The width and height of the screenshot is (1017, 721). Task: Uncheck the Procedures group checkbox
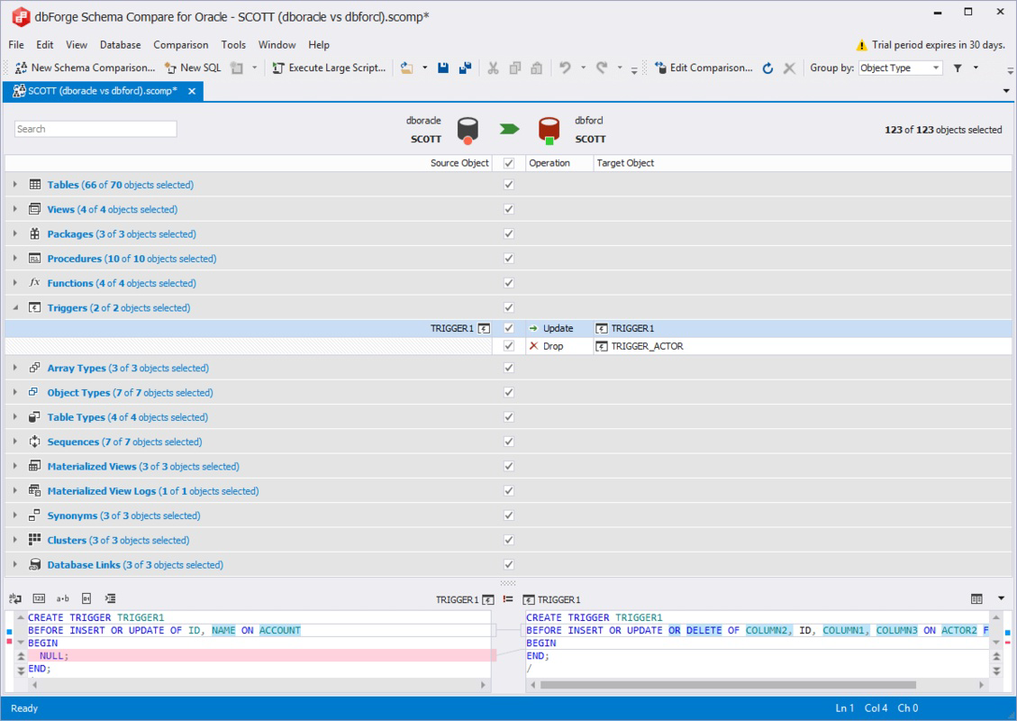508,259
